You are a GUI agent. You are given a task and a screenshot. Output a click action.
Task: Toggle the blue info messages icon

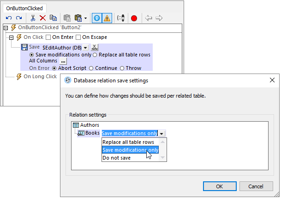tap(97, 18)
